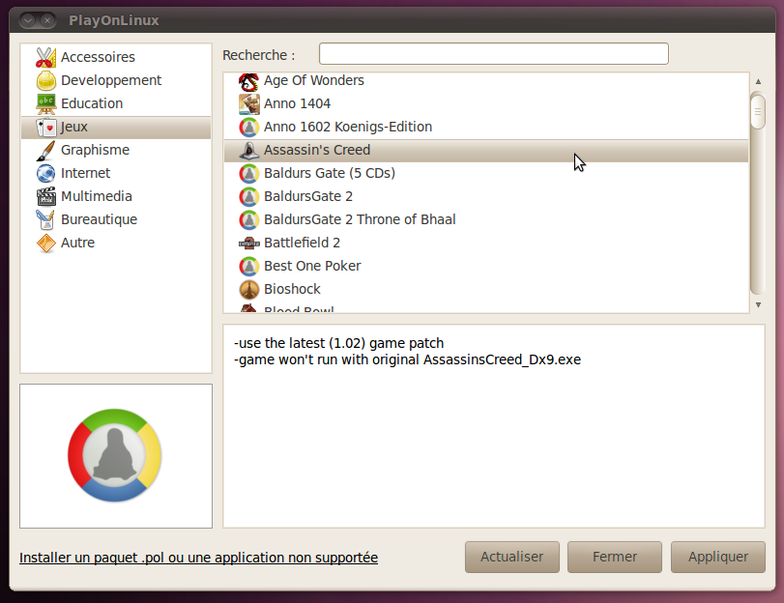This screenshot has height=603, width=784.
Task: Click the Assassin's Creed hooded icon
Action: click(249, 150)
